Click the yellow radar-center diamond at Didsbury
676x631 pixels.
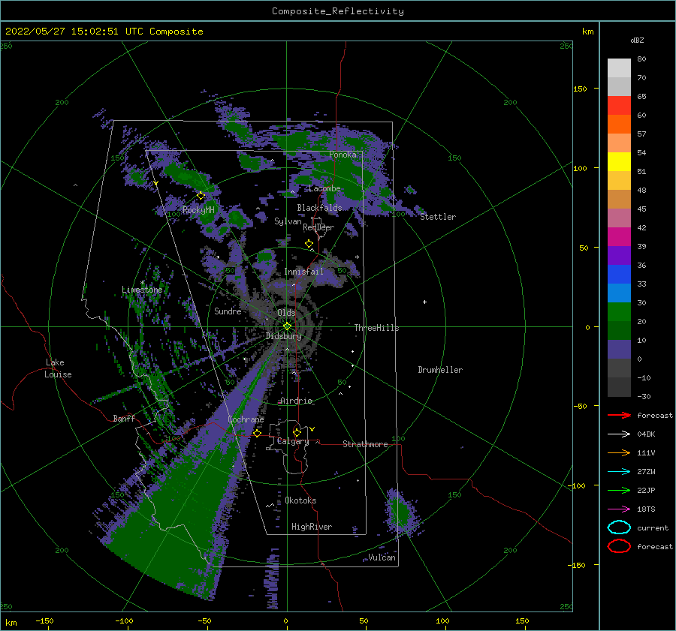[287, 326]
